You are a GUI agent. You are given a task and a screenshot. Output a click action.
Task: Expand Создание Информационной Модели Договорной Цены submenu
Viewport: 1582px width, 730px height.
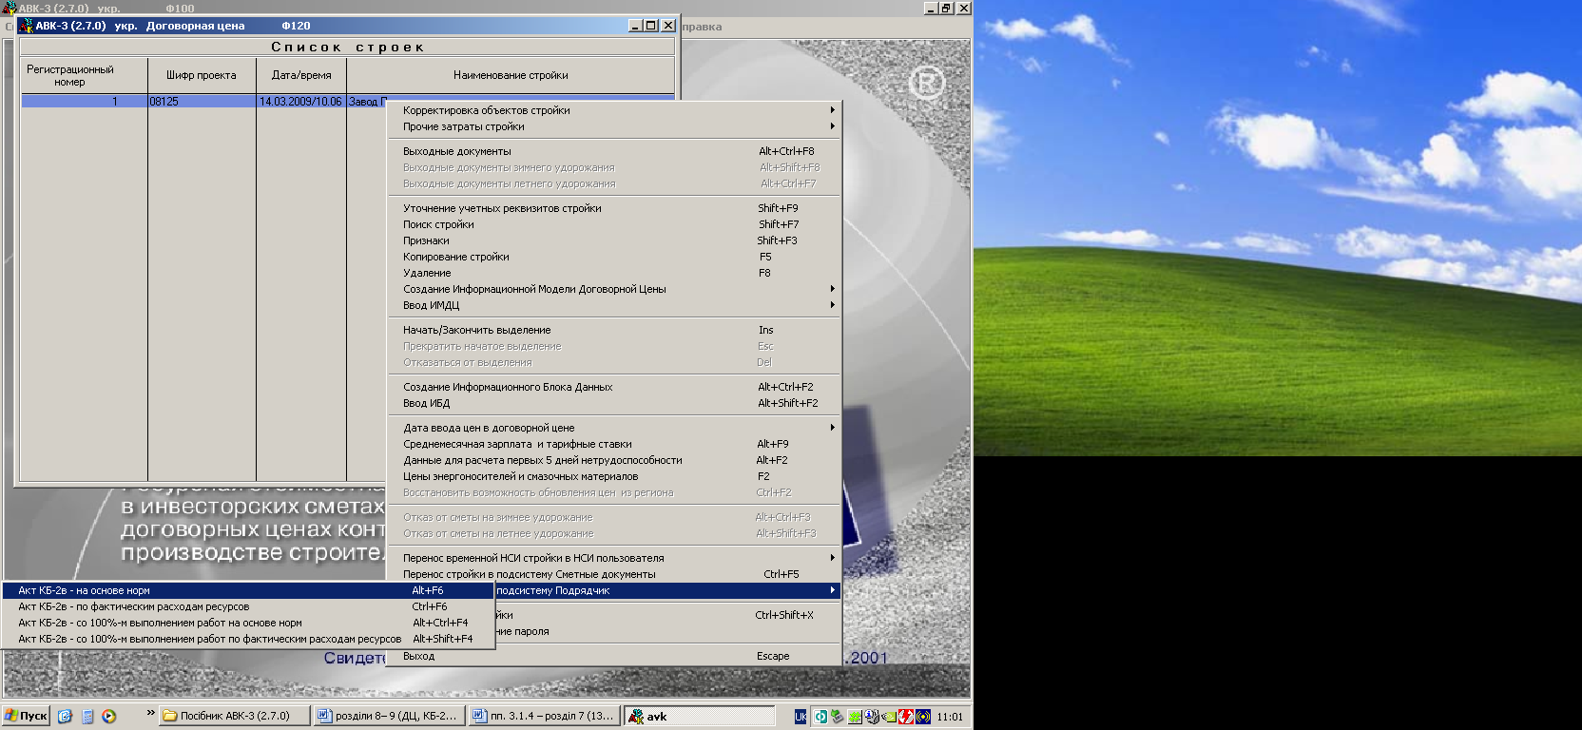point(614,289)
